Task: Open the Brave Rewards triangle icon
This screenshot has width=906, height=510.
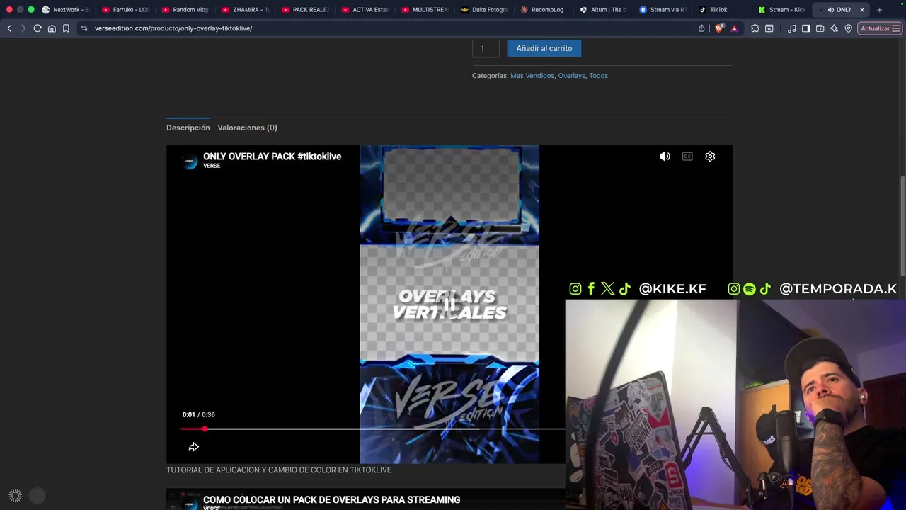Action: coord(734,28)
